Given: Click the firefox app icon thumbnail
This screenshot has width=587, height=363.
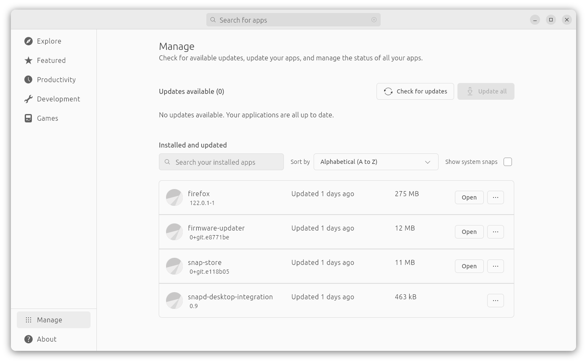Looking at the screenshot, I should [174, 197].
